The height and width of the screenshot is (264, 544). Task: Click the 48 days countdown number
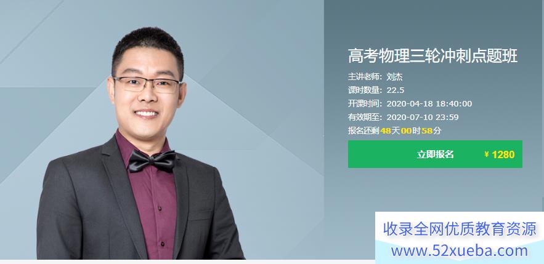tap(386, 131)
